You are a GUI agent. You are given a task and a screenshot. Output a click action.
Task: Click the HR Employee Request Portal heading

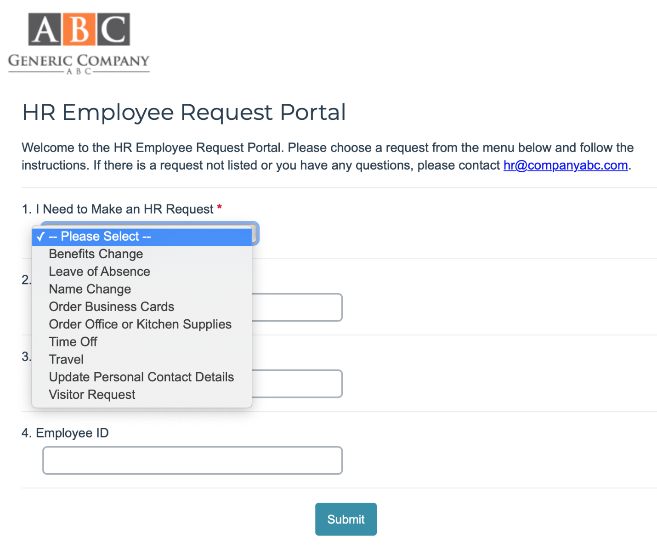184,113
